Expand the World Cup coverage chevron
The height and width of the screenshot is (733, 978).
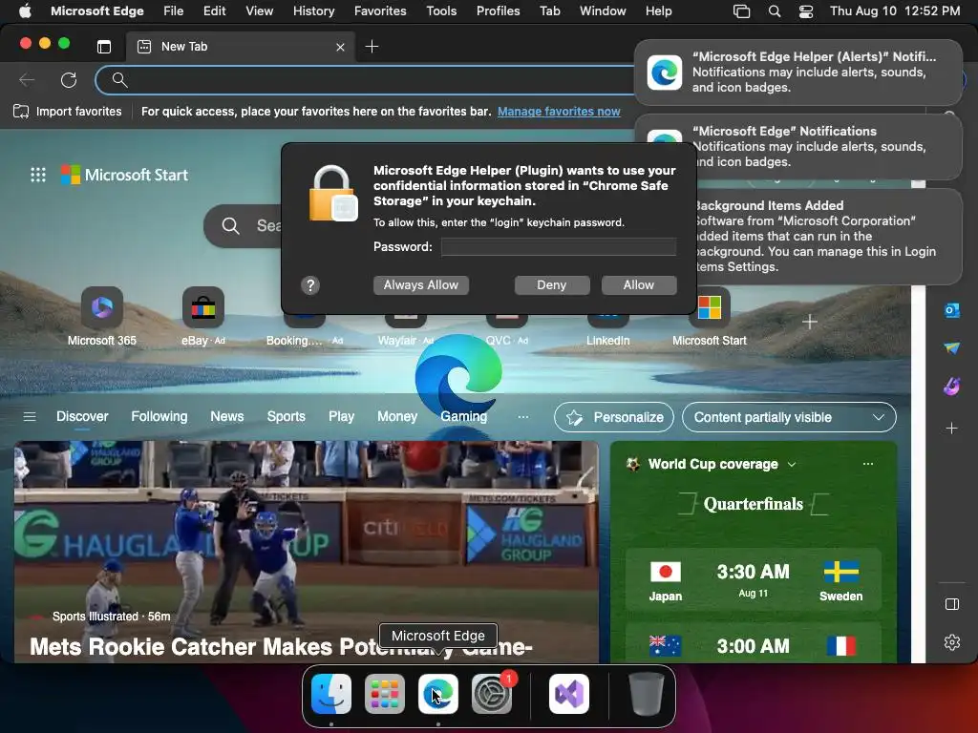pos(792,465)
